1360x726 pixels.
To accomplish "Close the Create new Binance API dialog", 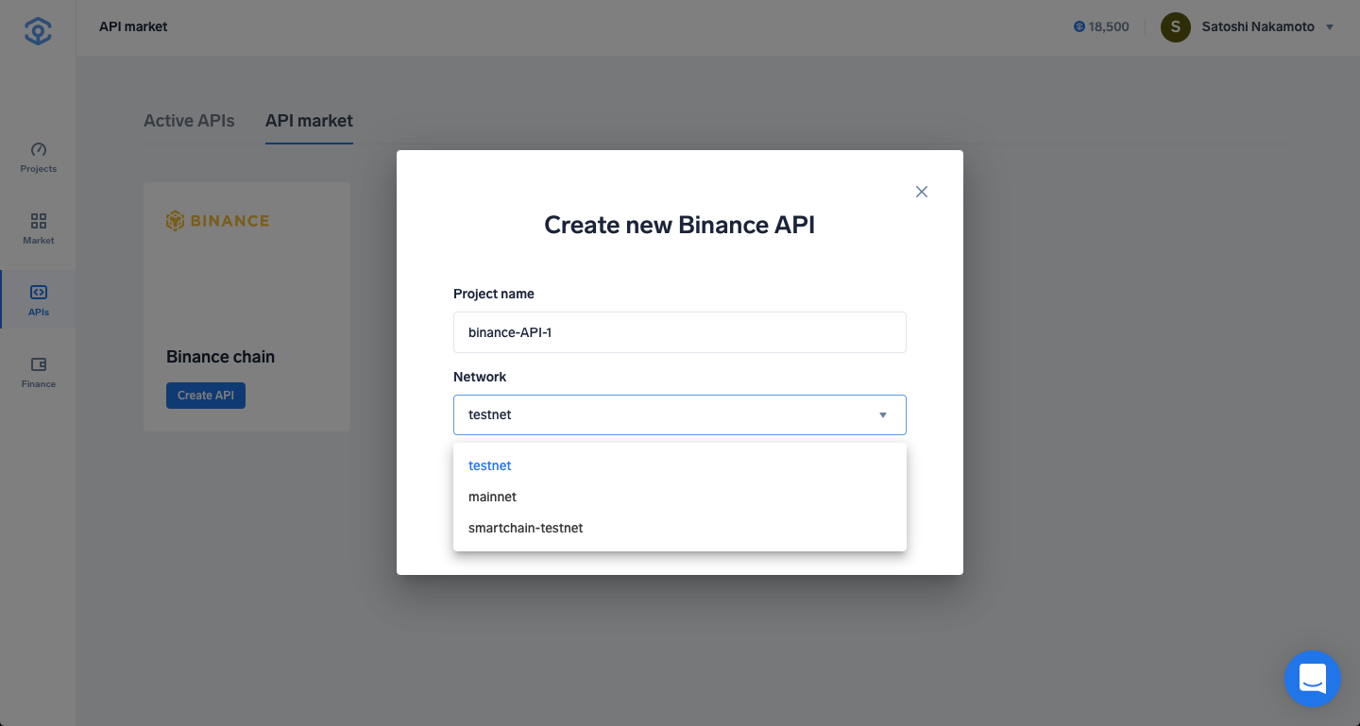I will tap(922, 192).
